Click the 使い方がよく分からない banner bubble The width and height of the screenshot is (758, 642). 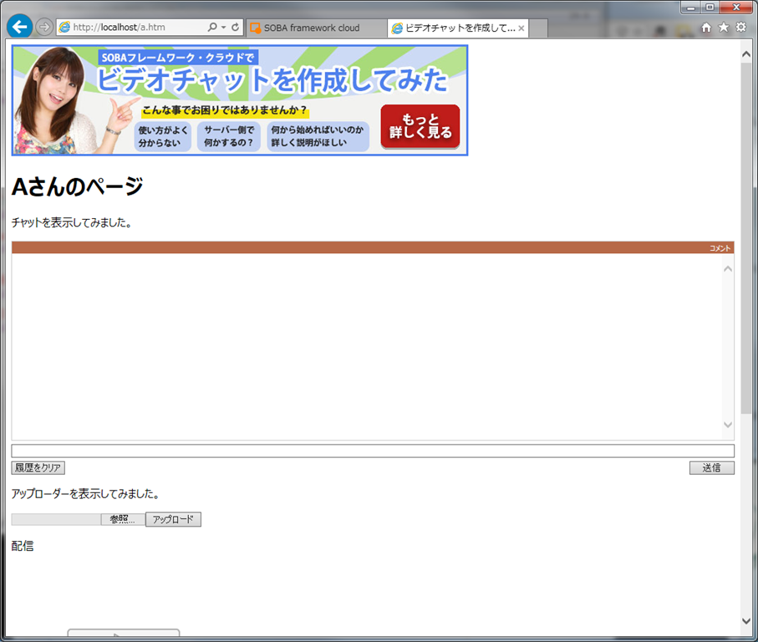pos(162,136)
